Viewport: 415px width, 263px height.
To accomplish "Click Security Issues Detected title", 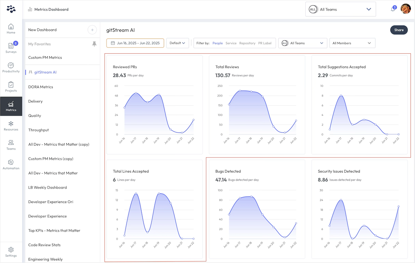I will (x=339, y=171).
